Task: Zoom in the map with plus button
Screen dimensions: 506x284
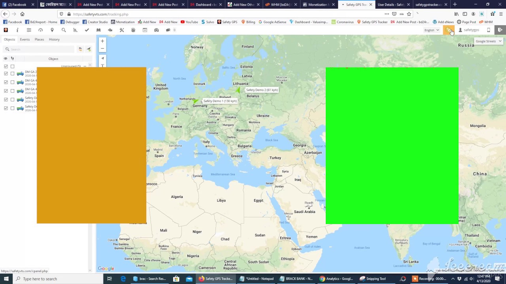Action: pos(102,41)
